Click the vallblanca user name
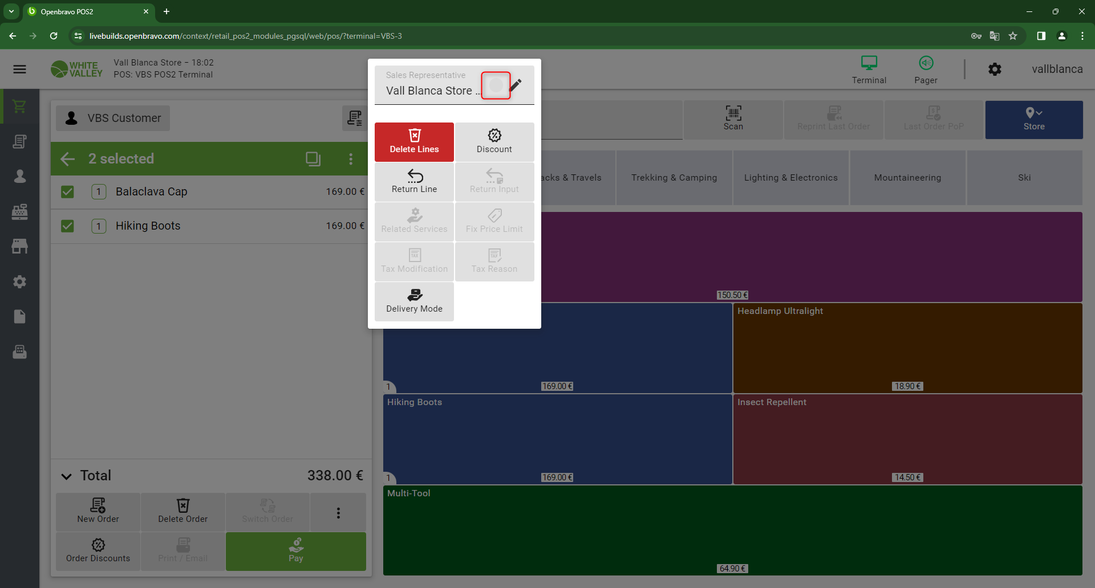This screenshot has height=588, width=1095. point(1057,69)
